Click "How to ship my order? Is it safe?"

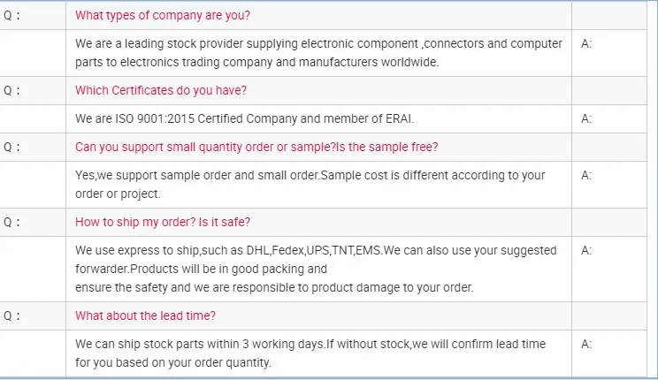[x=168, y=222]
